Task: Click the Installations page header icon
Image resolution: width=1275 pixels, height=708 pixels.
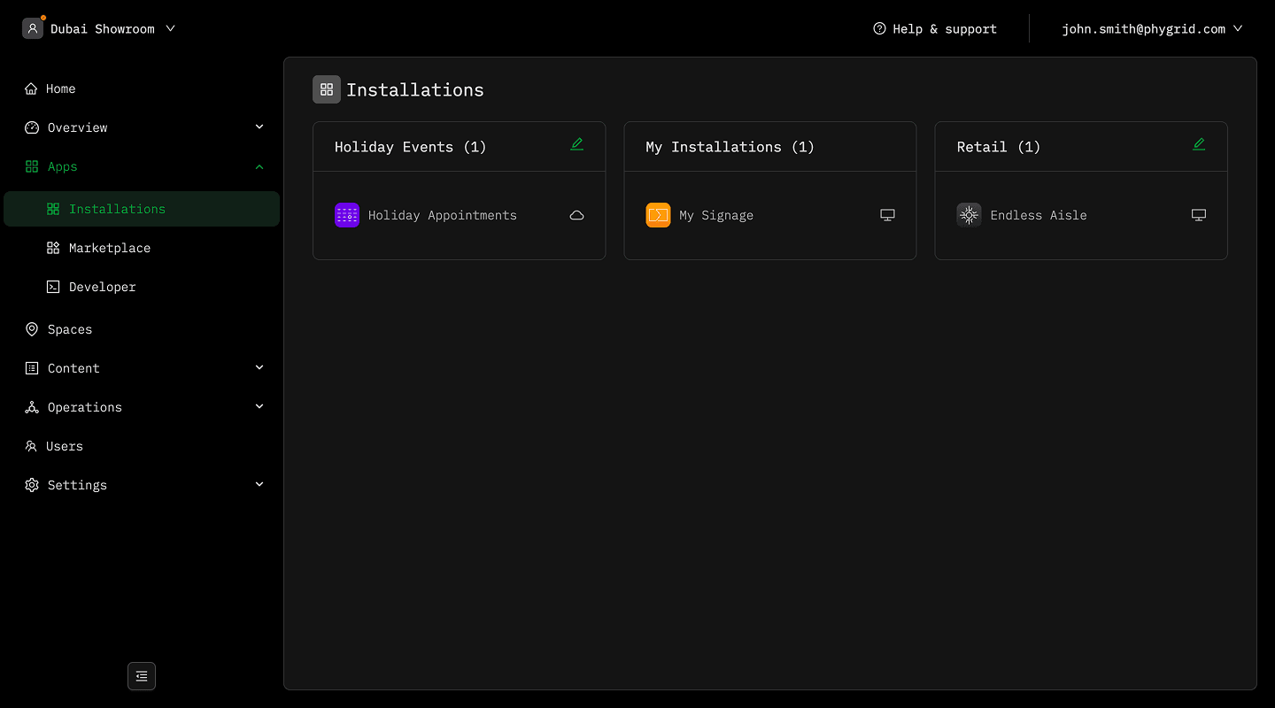Action: pos(327,89)
